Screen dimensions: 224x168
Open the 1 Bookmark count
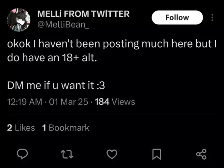coord(66,128)
